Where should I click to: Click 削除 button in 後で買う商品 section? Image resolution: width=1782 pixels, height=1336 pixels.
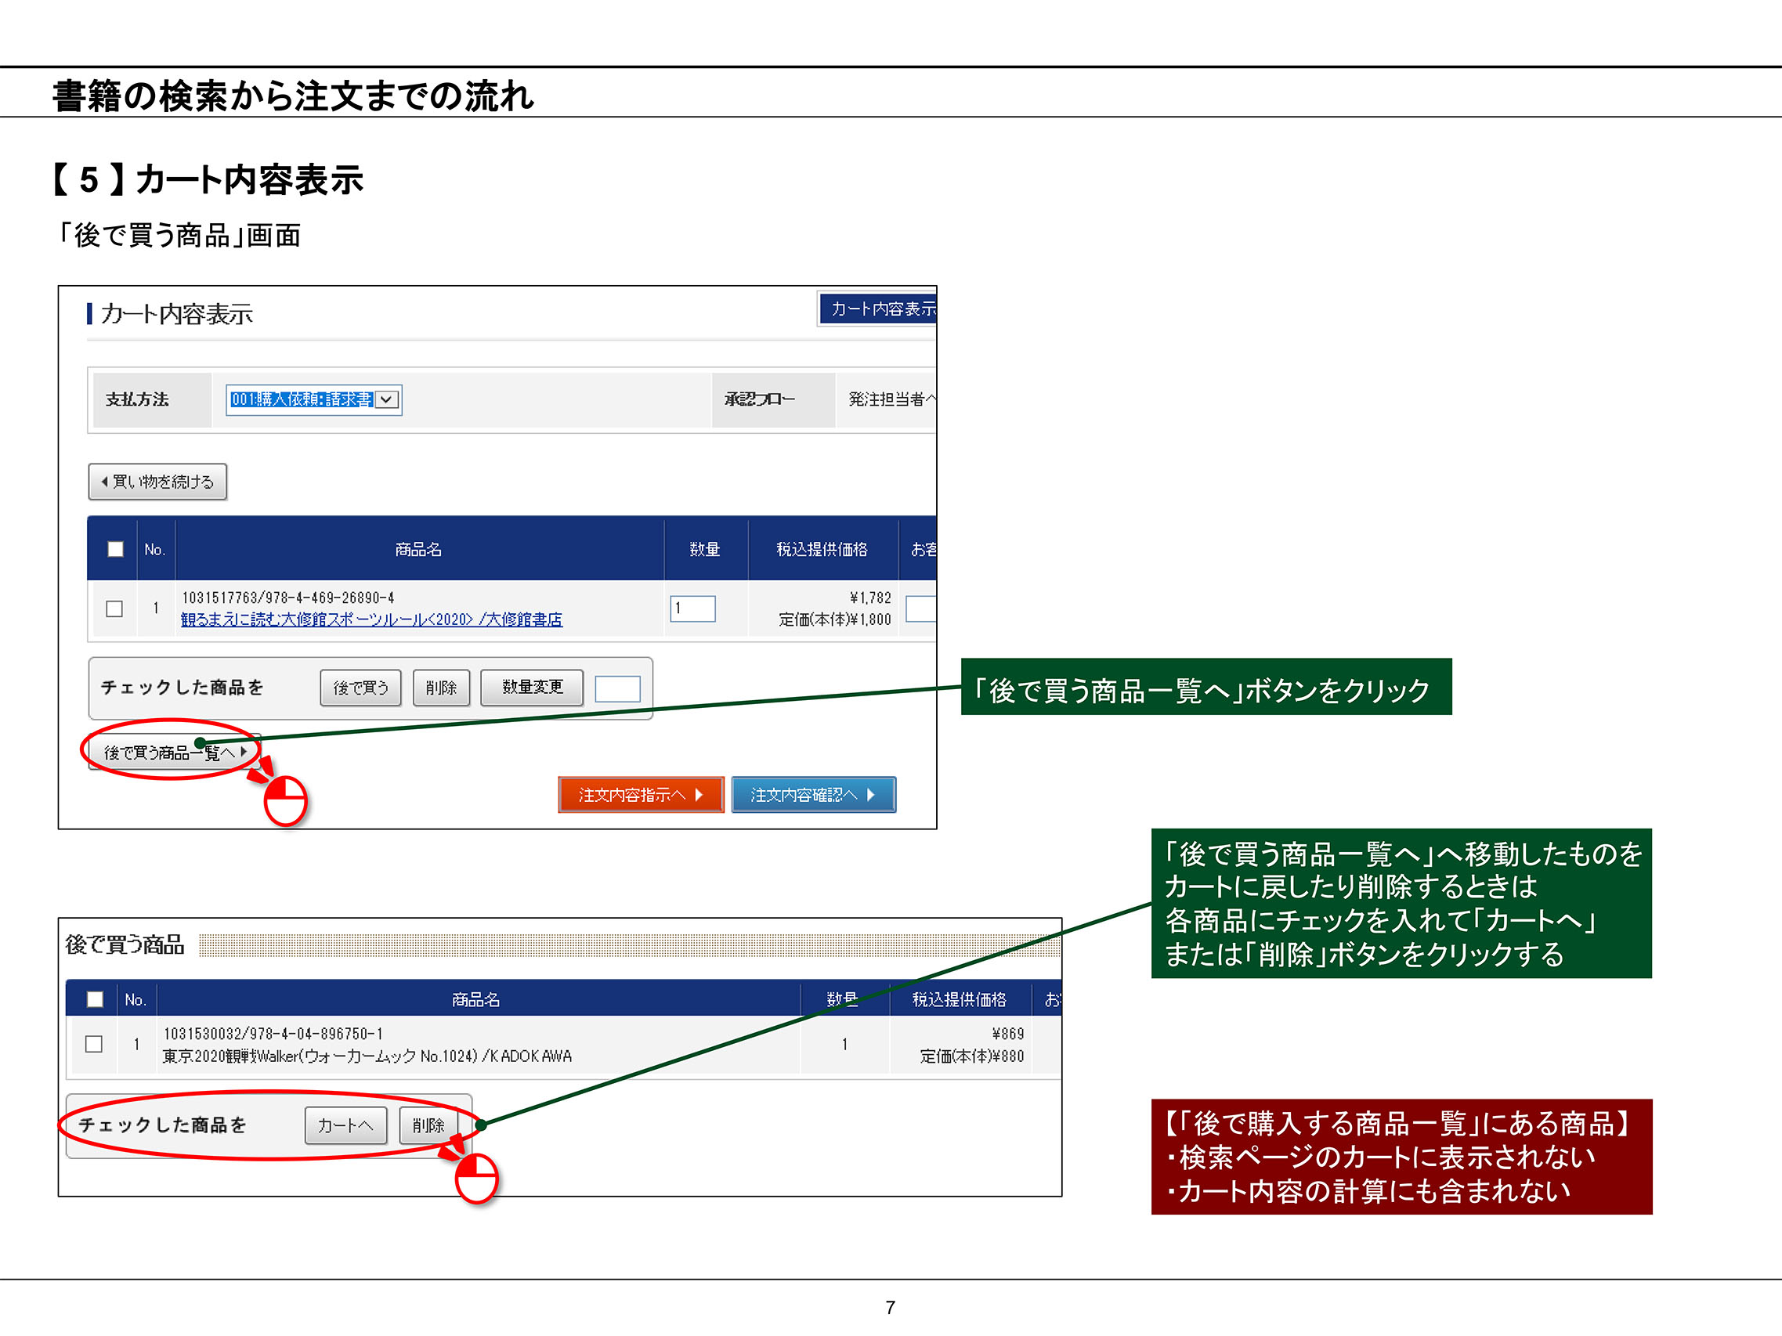[x=428, y=1125]
